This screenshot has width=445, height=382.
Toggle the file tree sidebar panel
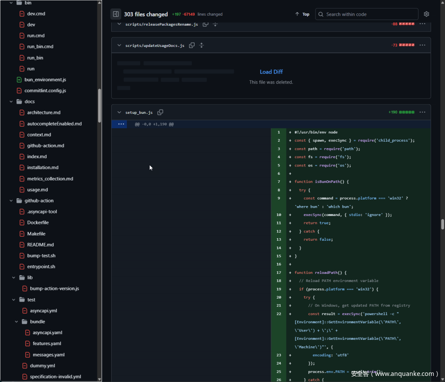[116, 14]
